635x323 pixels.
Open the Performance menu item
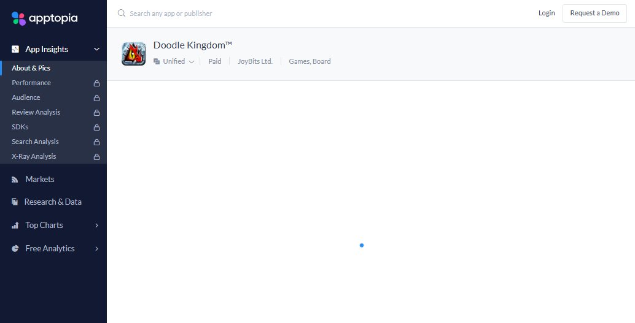click(31, 83)
